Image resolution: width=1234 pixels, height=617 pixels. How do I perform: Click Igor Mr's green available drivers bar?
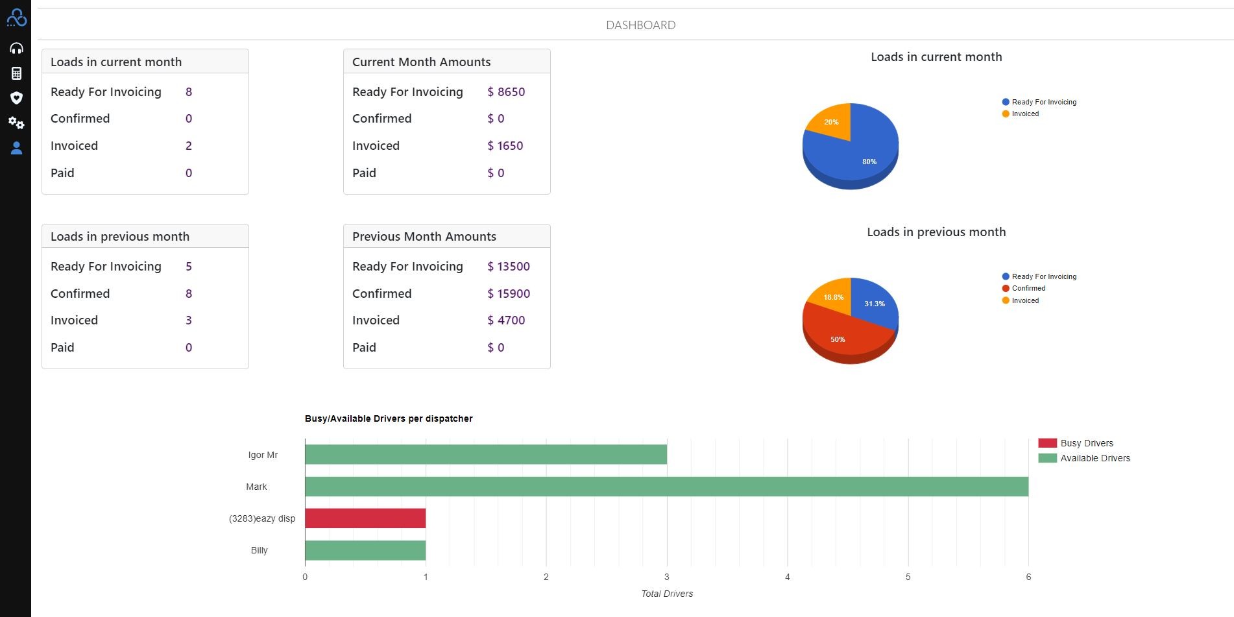click(x=486, y=455)
